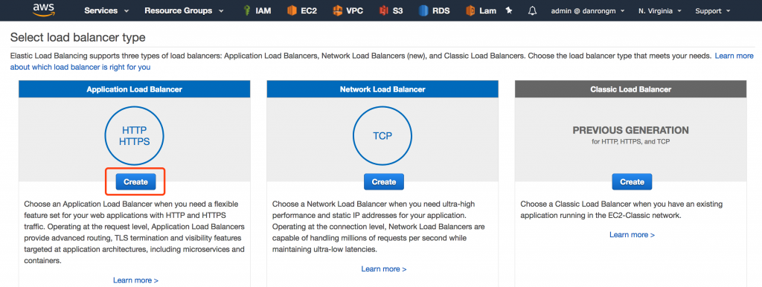
Task: Open Learn more under Application Load Balancer
Action: tap(135, 280)
